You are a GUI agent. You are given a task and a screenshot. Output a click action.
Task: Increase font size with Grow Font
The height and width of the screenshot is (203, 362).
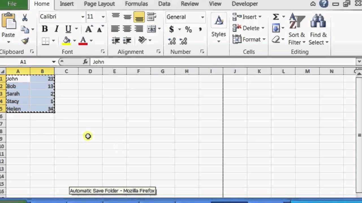89,29
